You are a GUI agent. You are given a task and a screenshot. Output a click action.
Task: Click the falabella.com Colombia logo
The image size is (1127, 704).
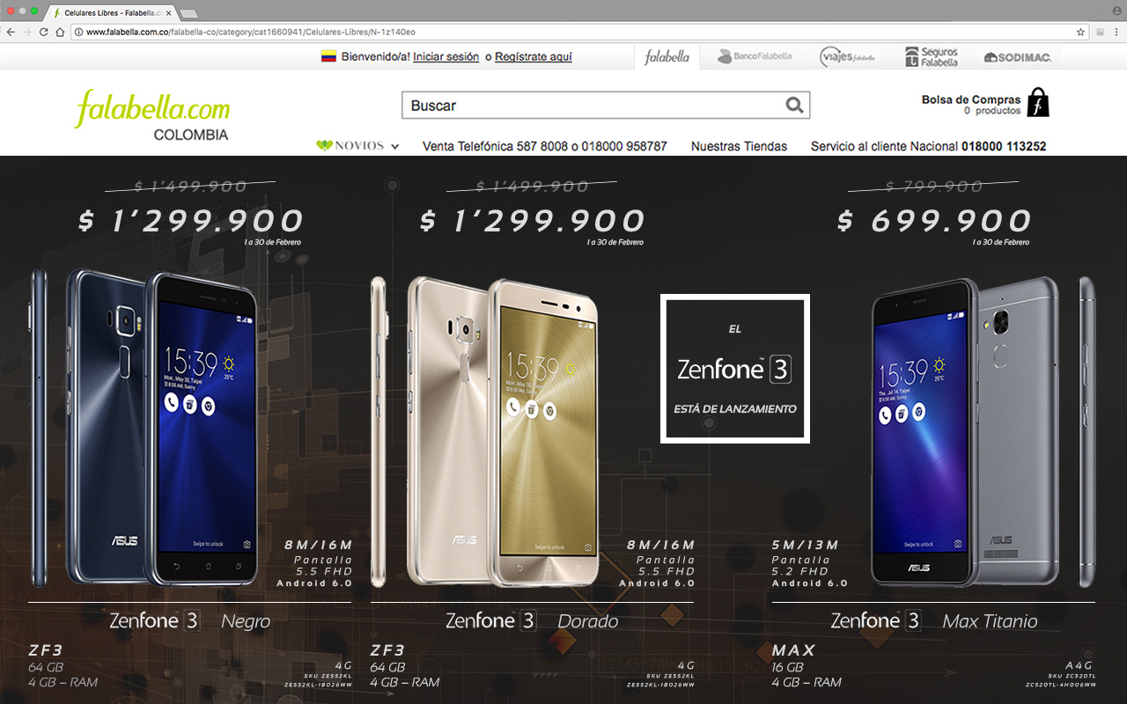click(152, 115)
